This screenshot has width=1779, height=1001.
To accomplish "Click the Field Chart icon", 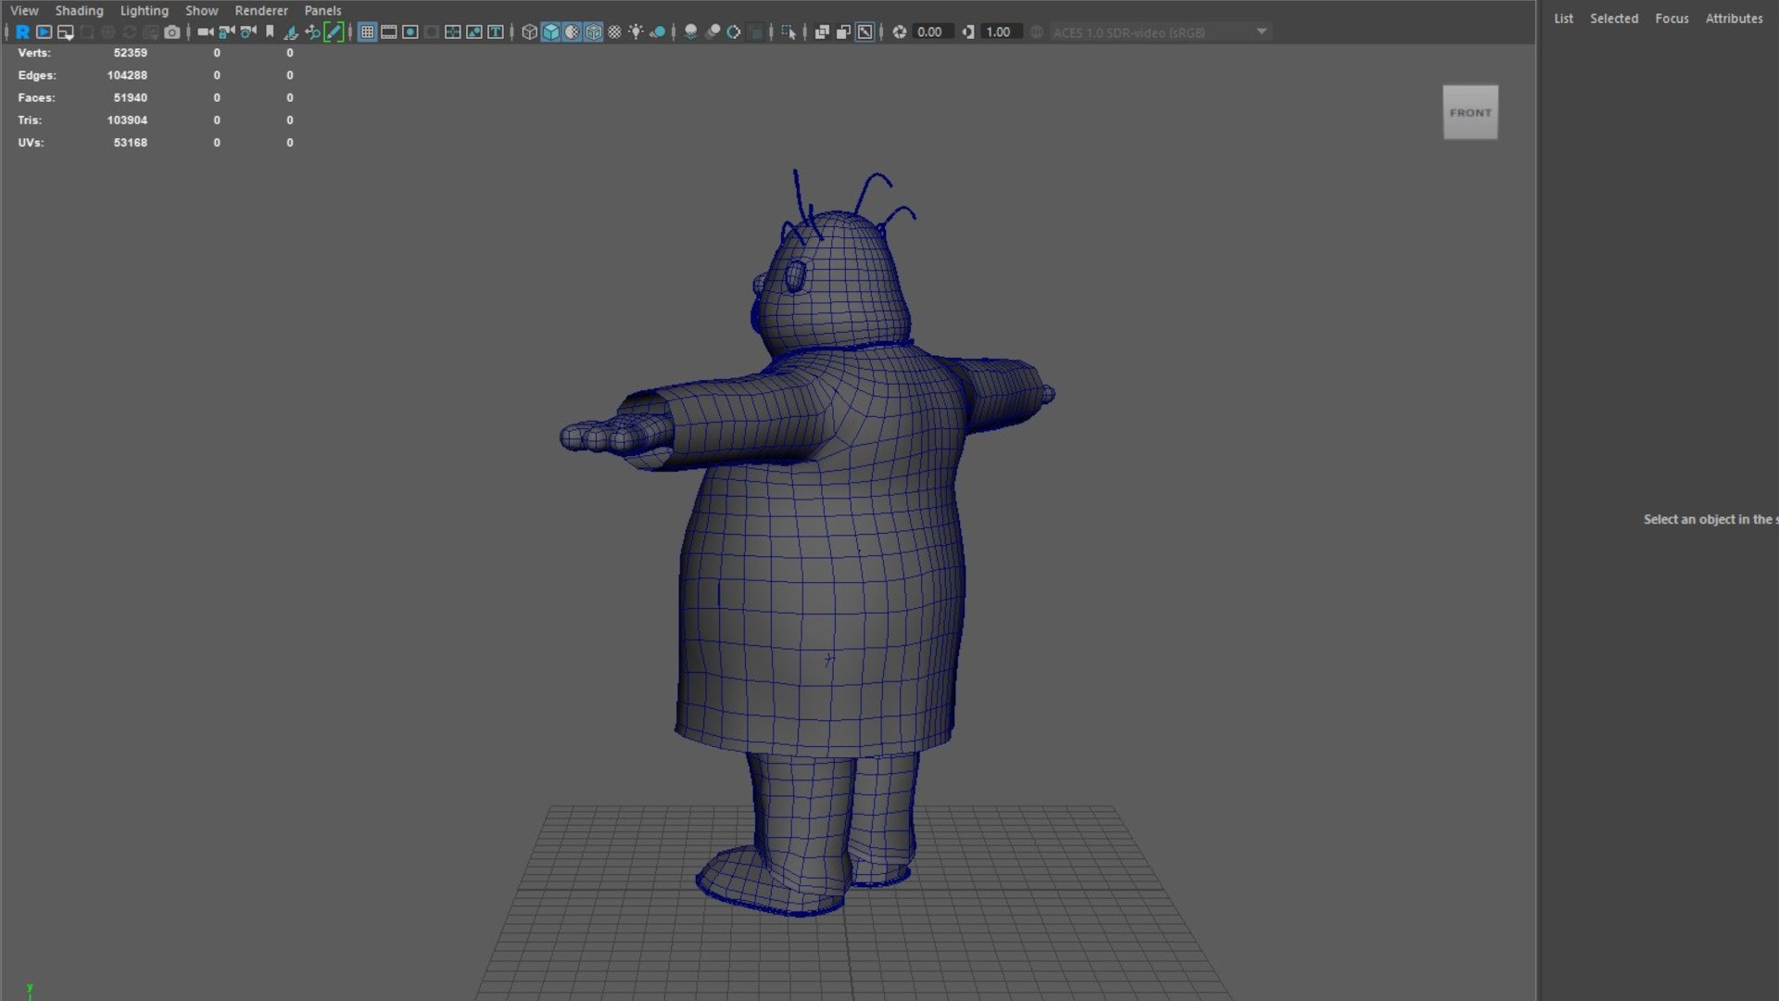I will click(x=452, y=32).
